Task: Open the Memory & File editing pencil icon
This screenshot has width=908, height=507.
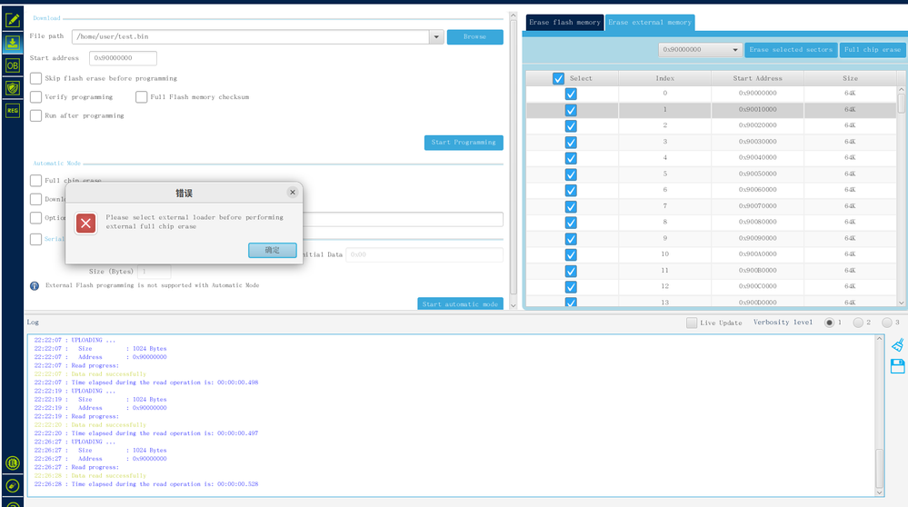Action: [12, 20]
